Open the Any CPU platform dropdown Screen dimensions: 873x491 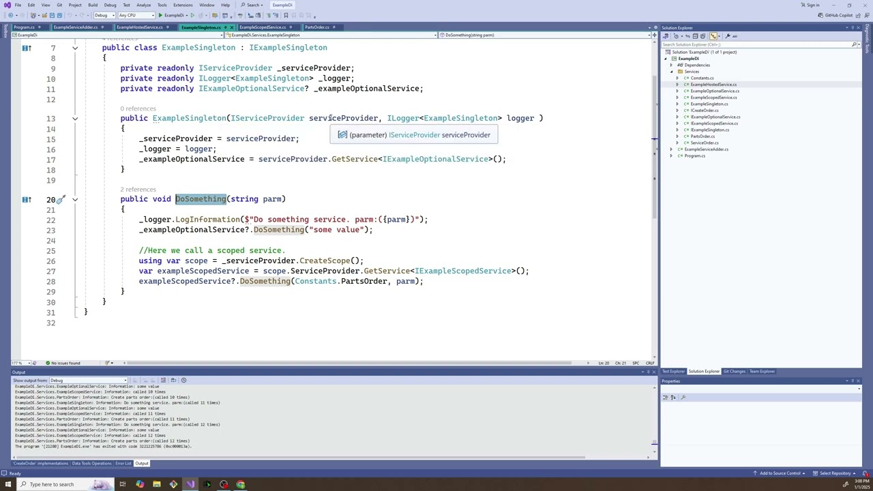tap(136, 15)
